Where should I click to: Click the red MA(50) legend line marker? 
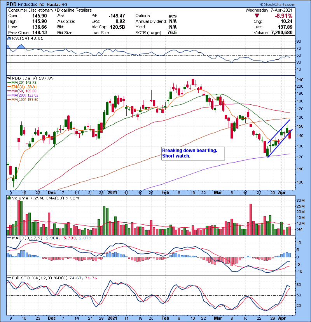(10, 91)
